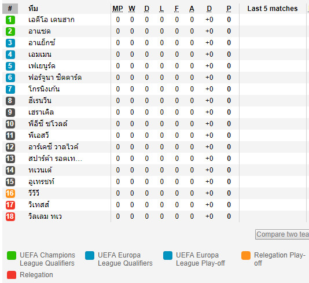Click the green UEFA Champions League legend swatch
Viewport: 309px width, 283px height.
click(x=12, y=256)
